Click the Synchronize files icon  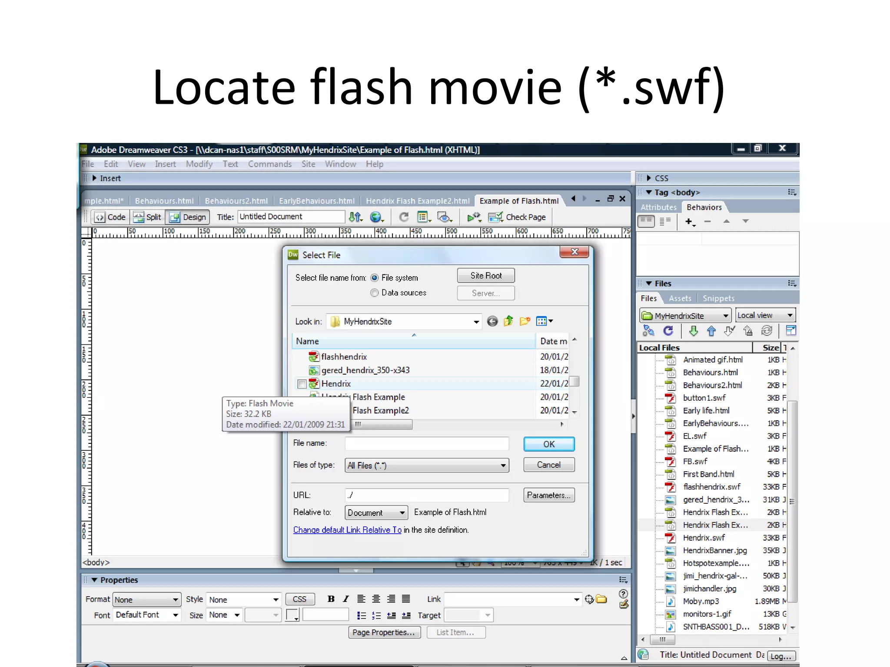[767, 331]
